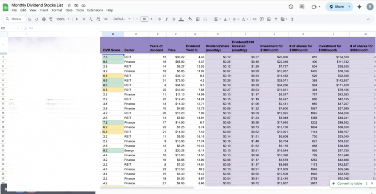Click the undo arrow icon

pyautogui.click(x=30, y=19)
